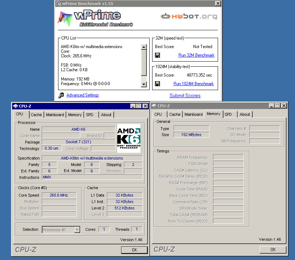Select Memory tab in right CPU-Z
The image size is (295, 260).
pos(213,114)
